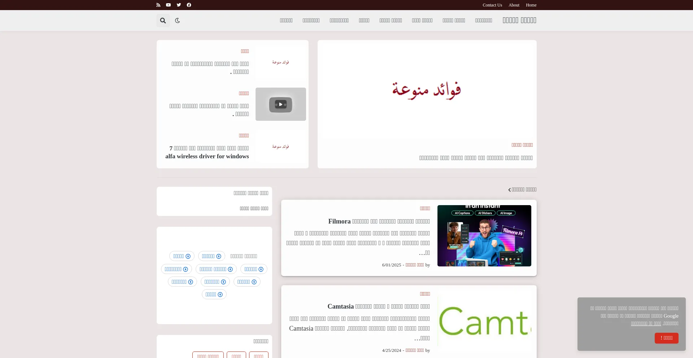
Task: Click the search magnifier icon
Action: [163, 21]
